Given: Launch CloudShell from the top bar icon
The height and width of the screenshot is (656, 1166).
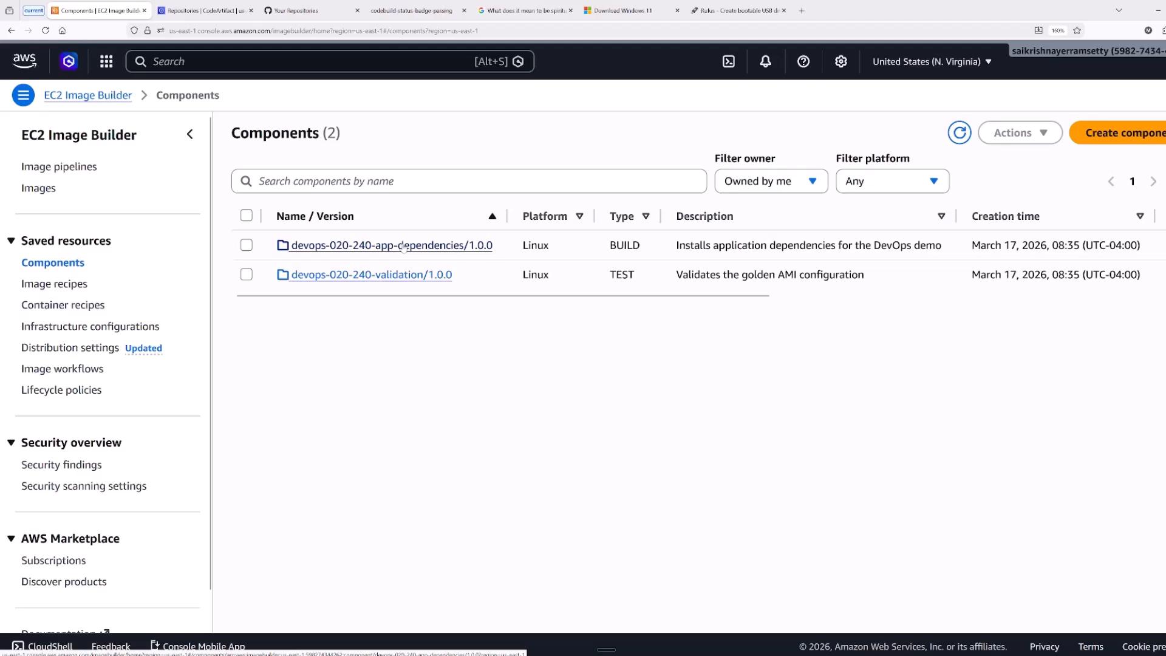Looking at the screenshot, I should point(728,61).
